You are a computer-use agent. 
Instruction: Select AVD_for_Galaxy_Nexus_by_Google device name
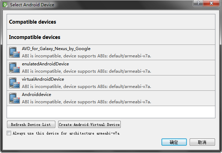(x=56, y=49)
